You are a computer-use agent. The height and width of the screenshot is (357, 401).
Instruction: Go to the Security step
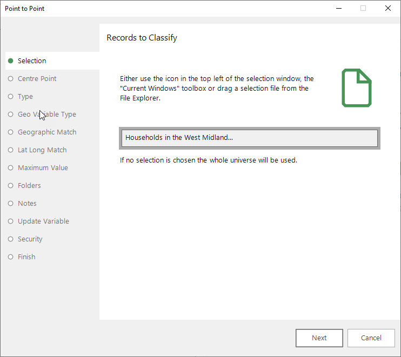tap(30, 239)
